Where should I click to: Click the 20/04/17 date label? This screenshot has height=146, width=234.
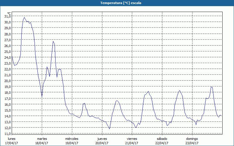[x=102, y=143]
